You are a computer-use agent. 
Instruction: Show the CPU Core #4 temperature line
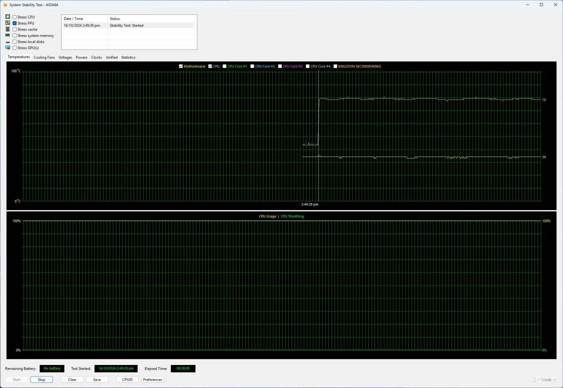307,67
